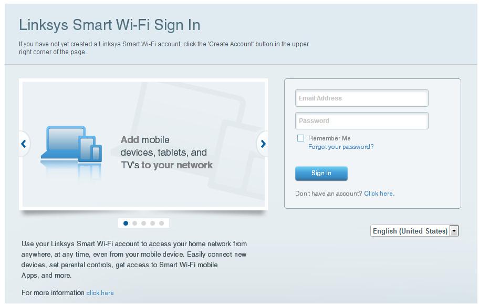Screen dimensions: 479x304
Task: Select the fourth carousel dot
Action: point(152,223)
